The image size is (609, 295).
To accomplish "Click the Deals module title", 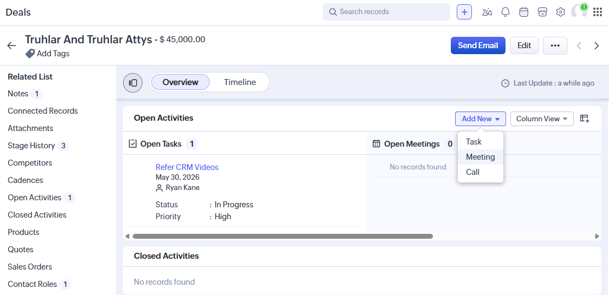I will (x=18, y=12).
